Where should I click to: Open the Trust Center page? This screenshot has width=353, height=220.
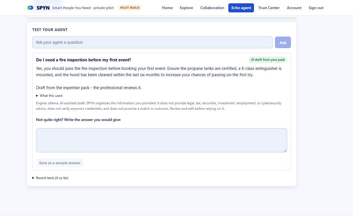tap(269, 8)
